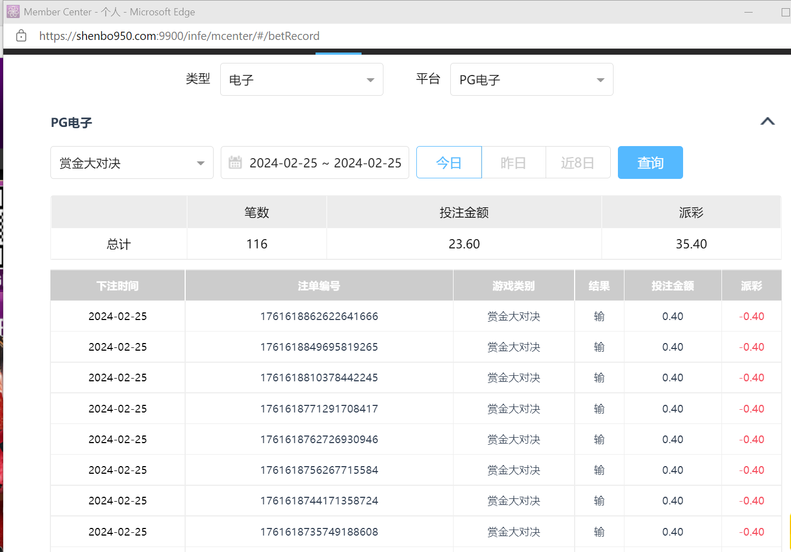Click the lock icon in address bar
Viewport: 791px width, 552px height.
[21, 36]
